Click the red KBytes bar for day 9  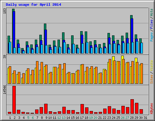tap(46, 109)
